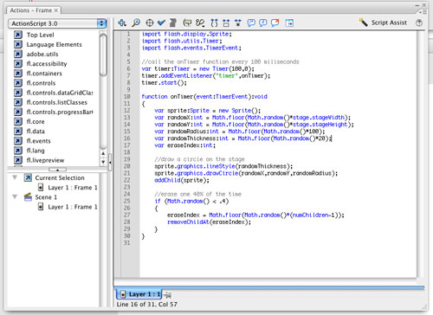Click line 1 import flash.display.Sprite

coord(186,34)
